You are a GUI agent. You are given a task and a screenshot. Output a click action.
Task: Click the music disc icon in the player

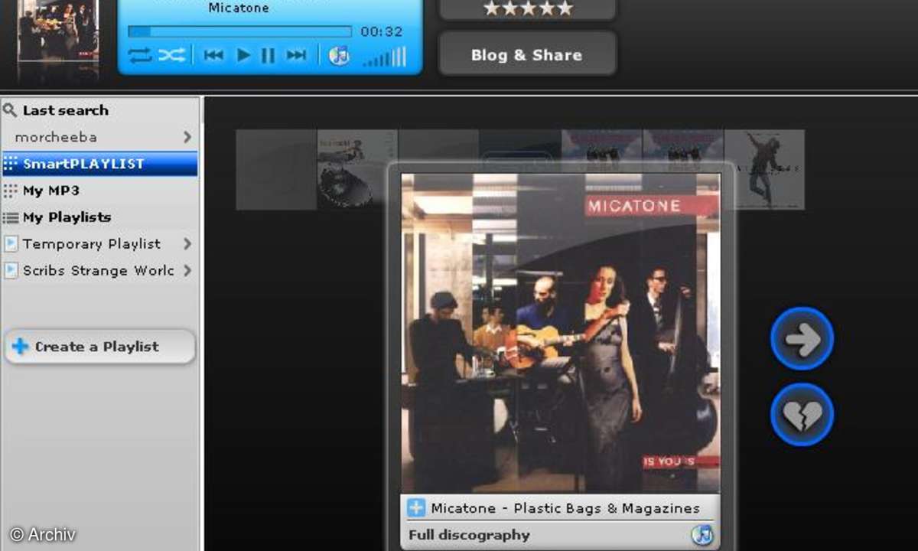[339, 55]
